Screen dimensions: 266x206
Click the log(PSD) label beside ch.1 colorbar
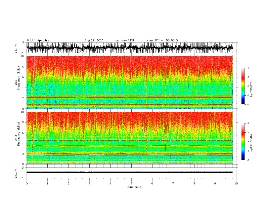pos(252,88)
